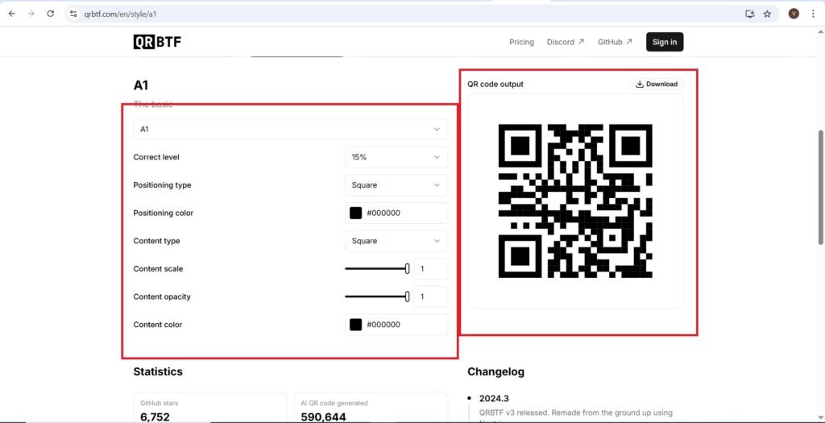825x423 pixels.
Task: Click the 'Positioning type' label
Action: (x=162, y=185)
